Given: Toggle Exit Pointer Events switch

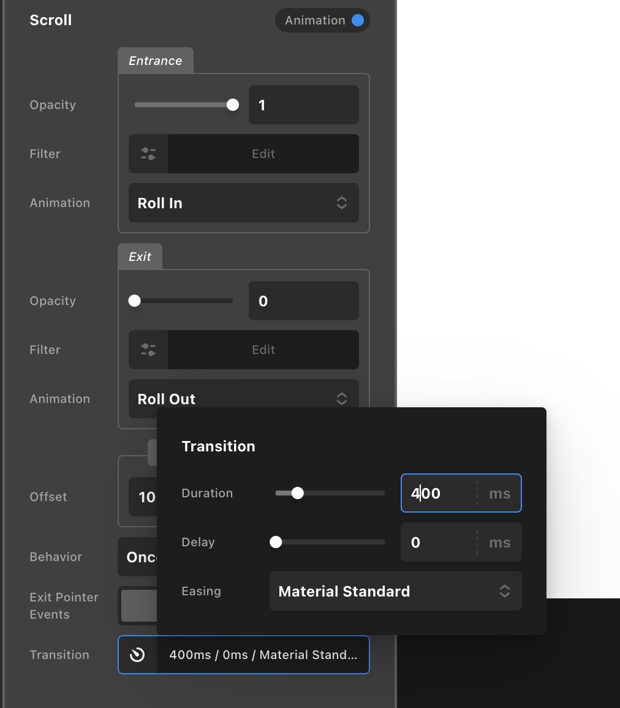Looking at the screenshot, I should [138, 606].
